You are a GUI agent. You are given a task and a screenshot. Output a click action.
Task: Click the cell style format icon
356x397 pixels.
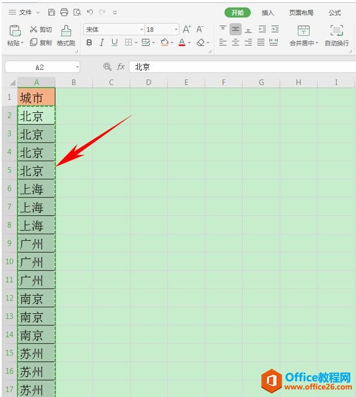146,42
